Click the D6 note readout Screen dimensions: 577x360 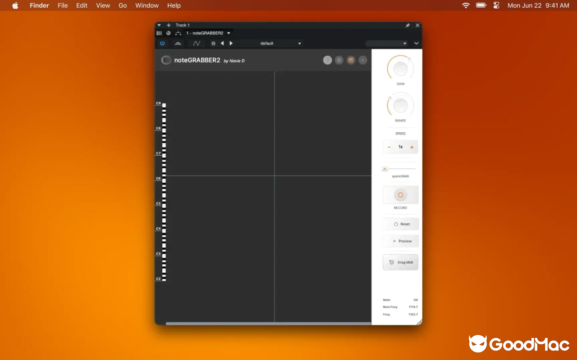click(x=416, y=300)
